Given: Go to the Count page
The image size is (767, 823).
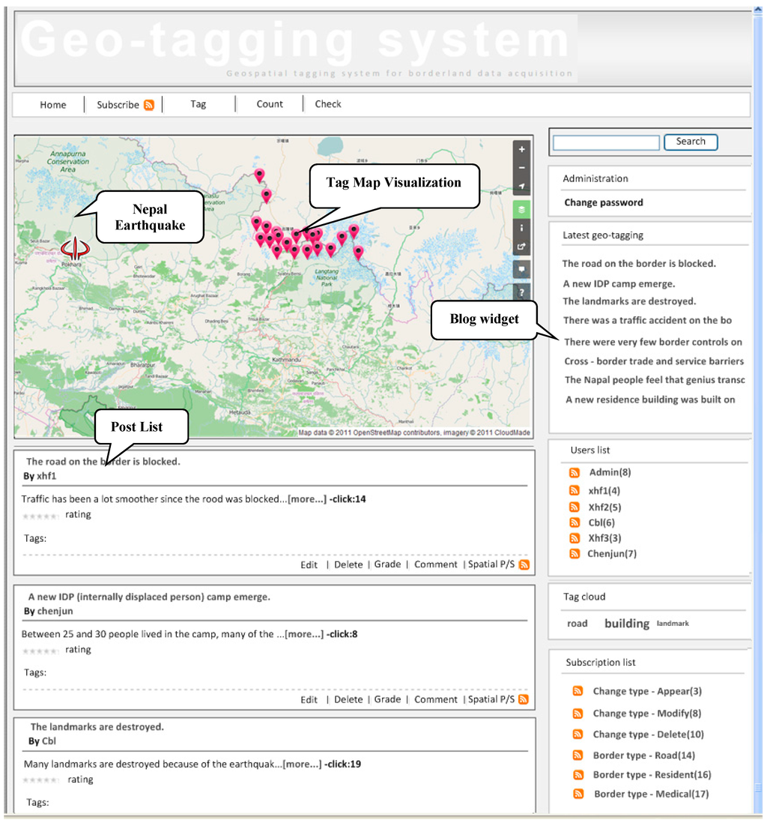Looking at the screenshot, I should [270, 104].
